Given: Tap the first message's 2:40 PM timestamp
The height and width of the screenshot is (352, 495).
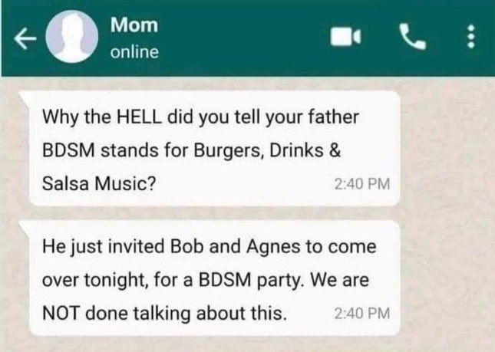Looking at the screenshot, I should point(362,184).
